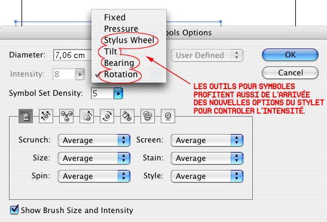The width and height of the screenshot is (327, 222).
Task: Choose Rotation from the popup menu
Action: point(129,74)
